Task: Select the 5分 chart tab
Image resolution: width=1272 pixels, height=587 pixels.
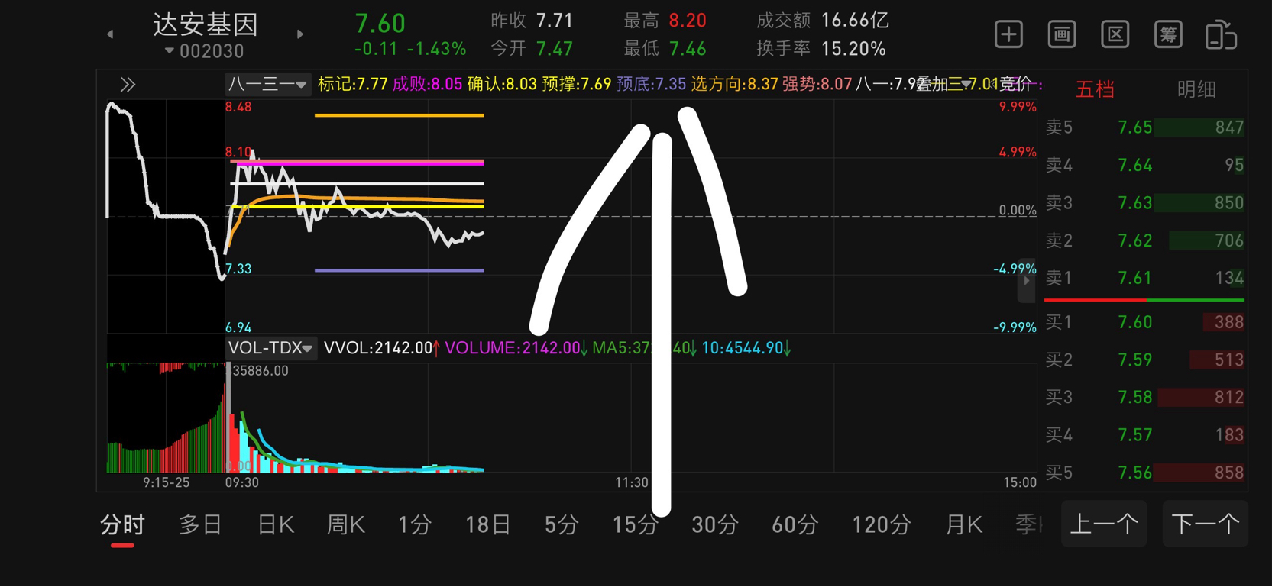Action: [562, 525]
